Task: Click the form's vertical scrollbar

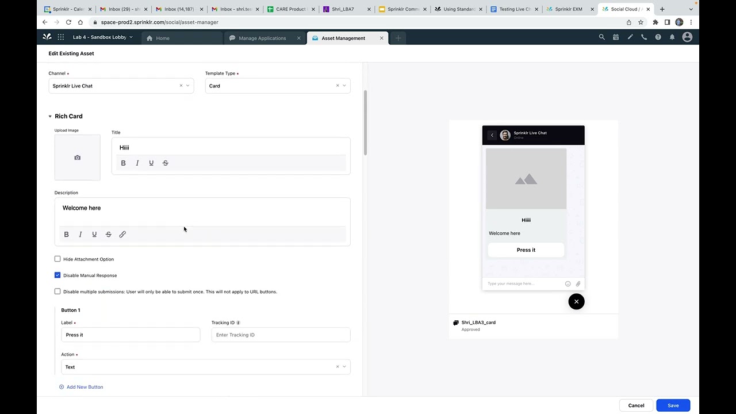Action: coord(365,122)
